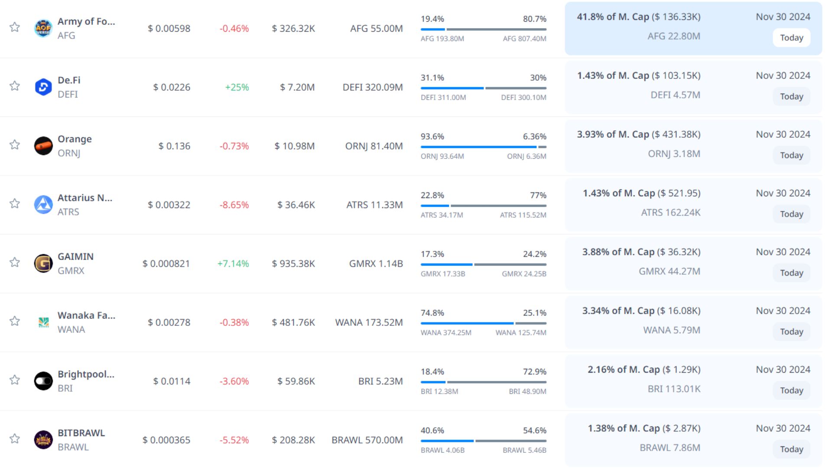Click the Today button in BRAWL row
The image size is (832, 468).
pos(791,449)
